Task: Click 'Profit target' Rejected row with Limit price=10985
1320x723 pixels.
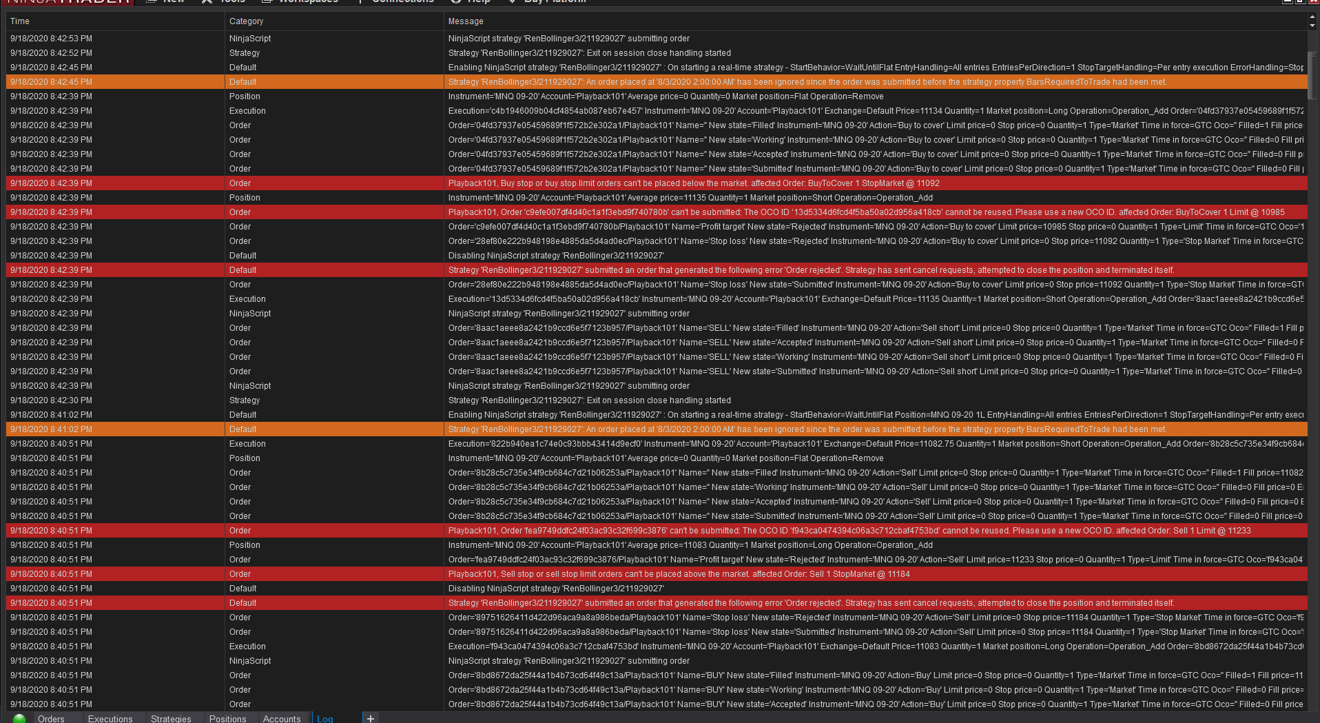Action: (657, 227)
